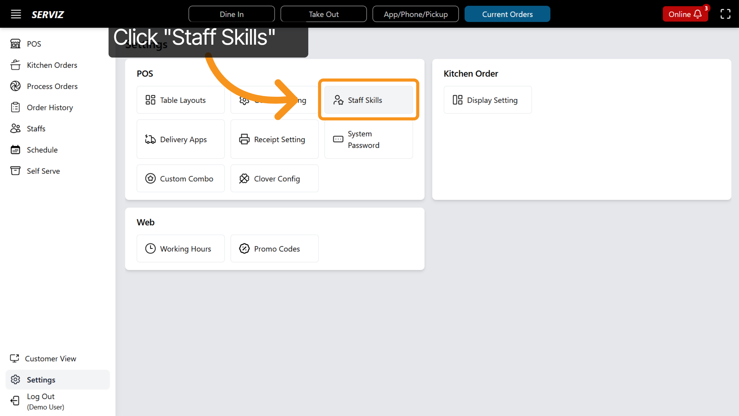The height and width of the screenshot is (416, 739).
Task: Open Kitchen Order Display Setting
Action: pos(487,100)
